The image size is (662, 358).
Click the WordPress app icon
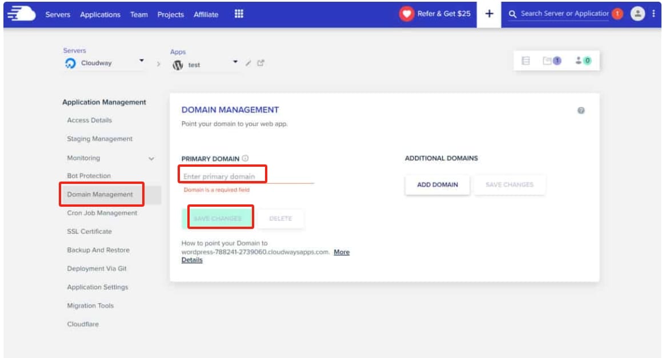(178, 65)
